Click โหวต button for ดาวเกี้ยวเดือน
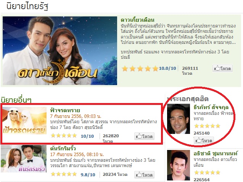The width and height of the screenshot is (243, 182). [x=222, y=68]
